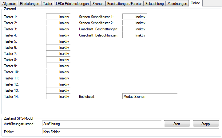Click the 'Taster 7:' label
This screenshot has height=138, width=222.
pos(10,54)
